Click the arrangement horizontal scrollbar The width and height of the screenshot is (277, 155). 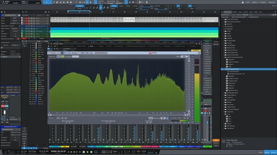pos(106,38)
